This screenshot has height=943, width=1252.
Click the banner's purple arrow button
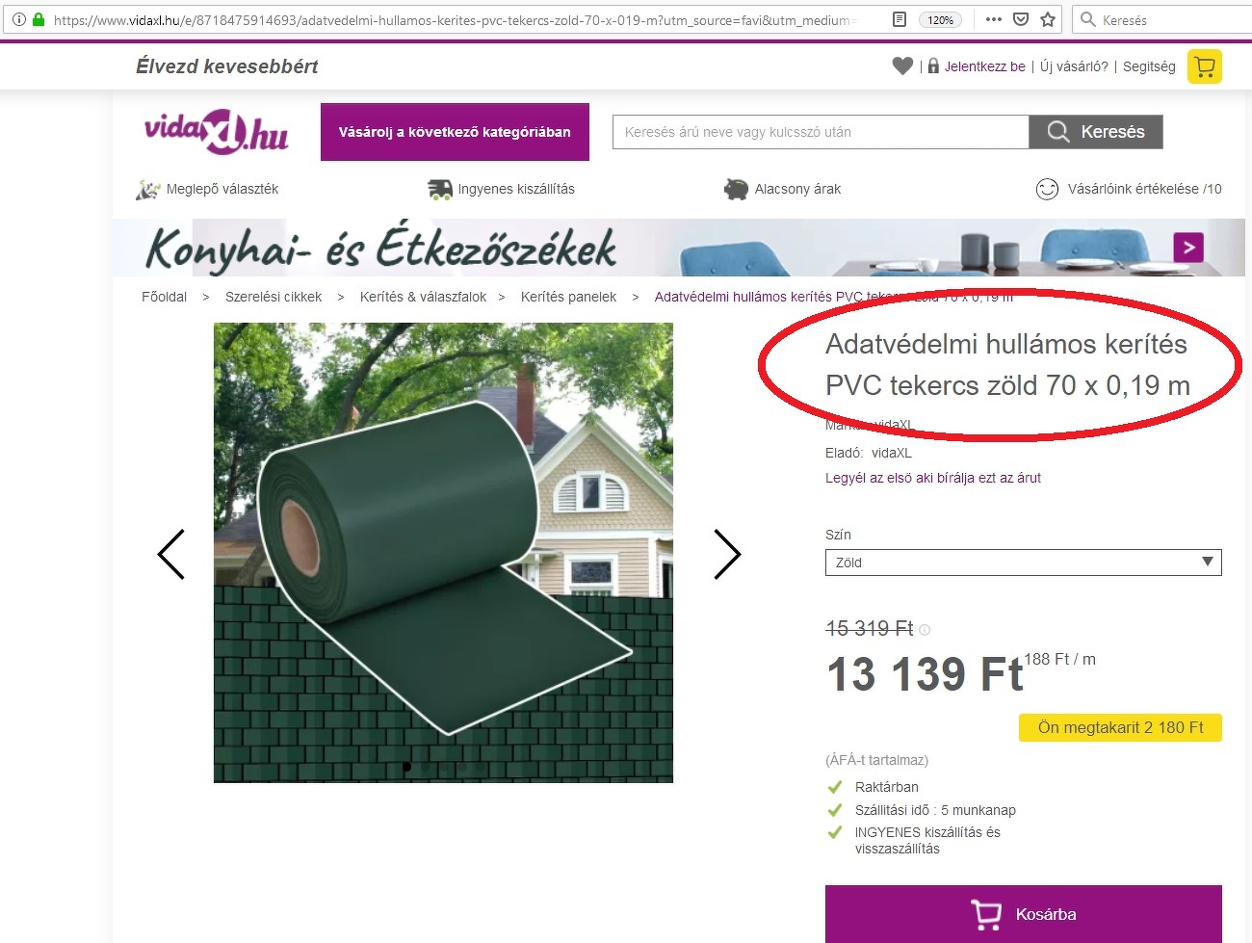click(1188, 248)
